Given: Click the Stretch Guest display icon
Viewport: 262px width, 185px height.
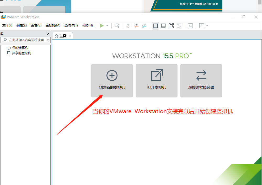Looking at the screenshot, I should coord(202,26).
